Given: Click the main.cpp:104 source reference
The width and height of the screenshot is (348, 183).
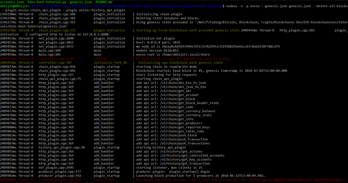Looking at the screenshot, I should tap(50, 51).
